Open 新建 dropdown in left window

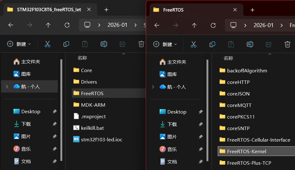(x=19, y=44)
